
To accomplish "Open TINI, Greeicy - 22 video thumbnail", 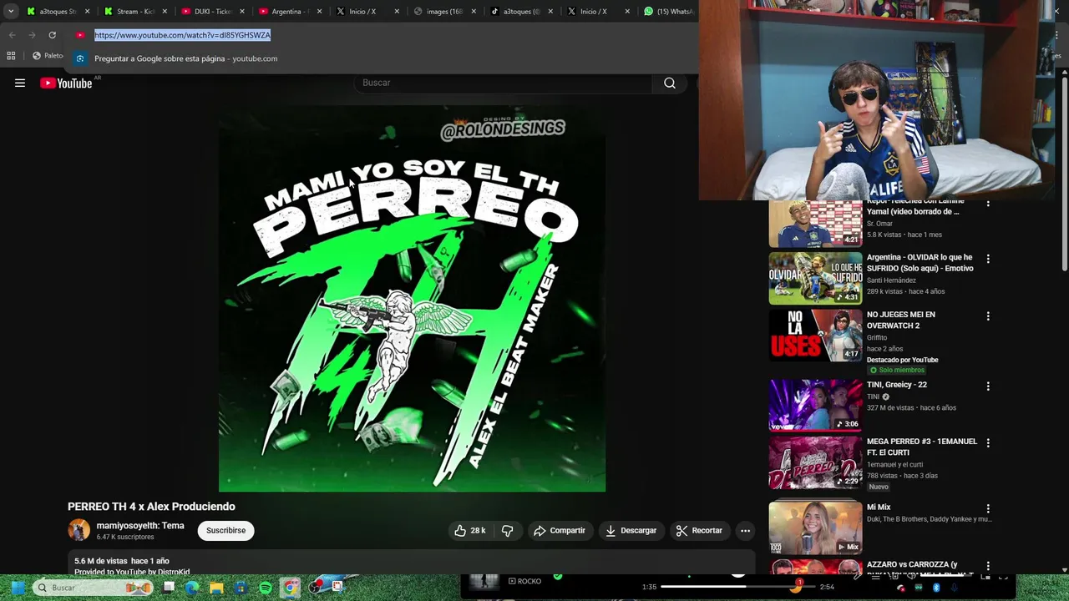I will pos(815,405).
